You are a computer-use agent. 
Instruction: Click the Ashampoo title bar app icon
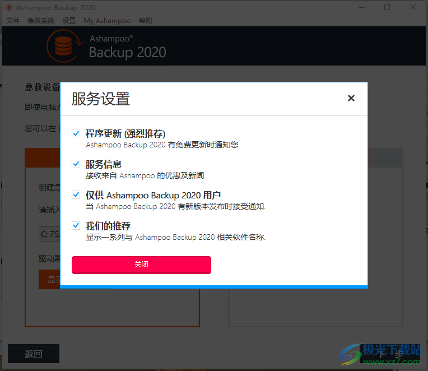click(9, 7)
